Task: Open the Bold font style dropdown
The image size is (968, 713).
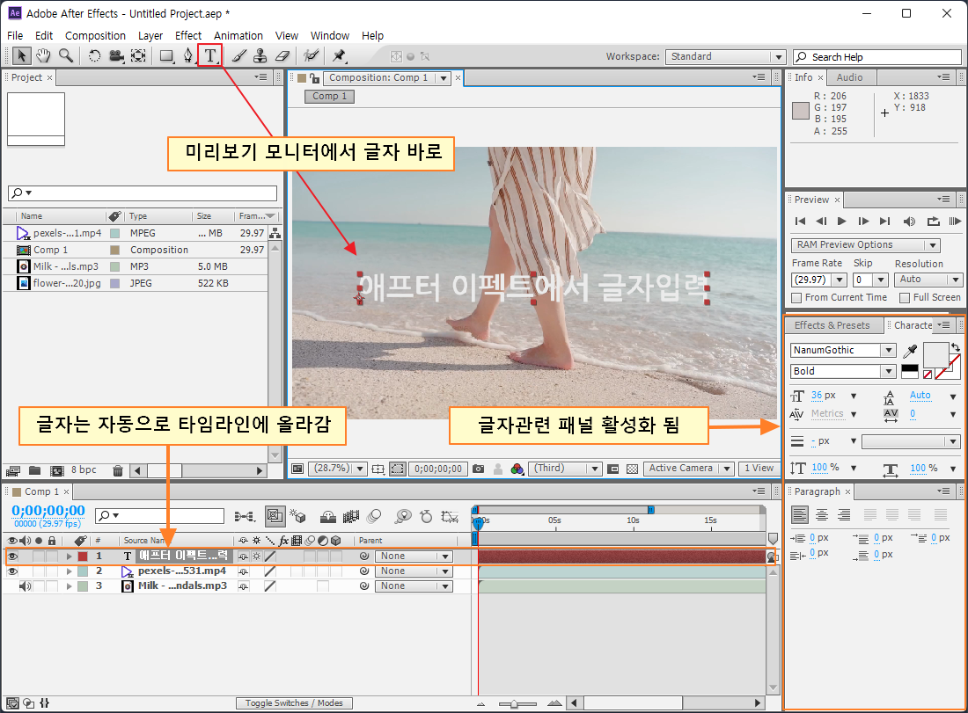Action: coord(843,371)
